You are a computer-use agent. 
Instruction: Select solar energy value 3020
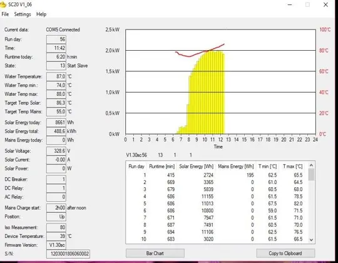click(208, 239)
